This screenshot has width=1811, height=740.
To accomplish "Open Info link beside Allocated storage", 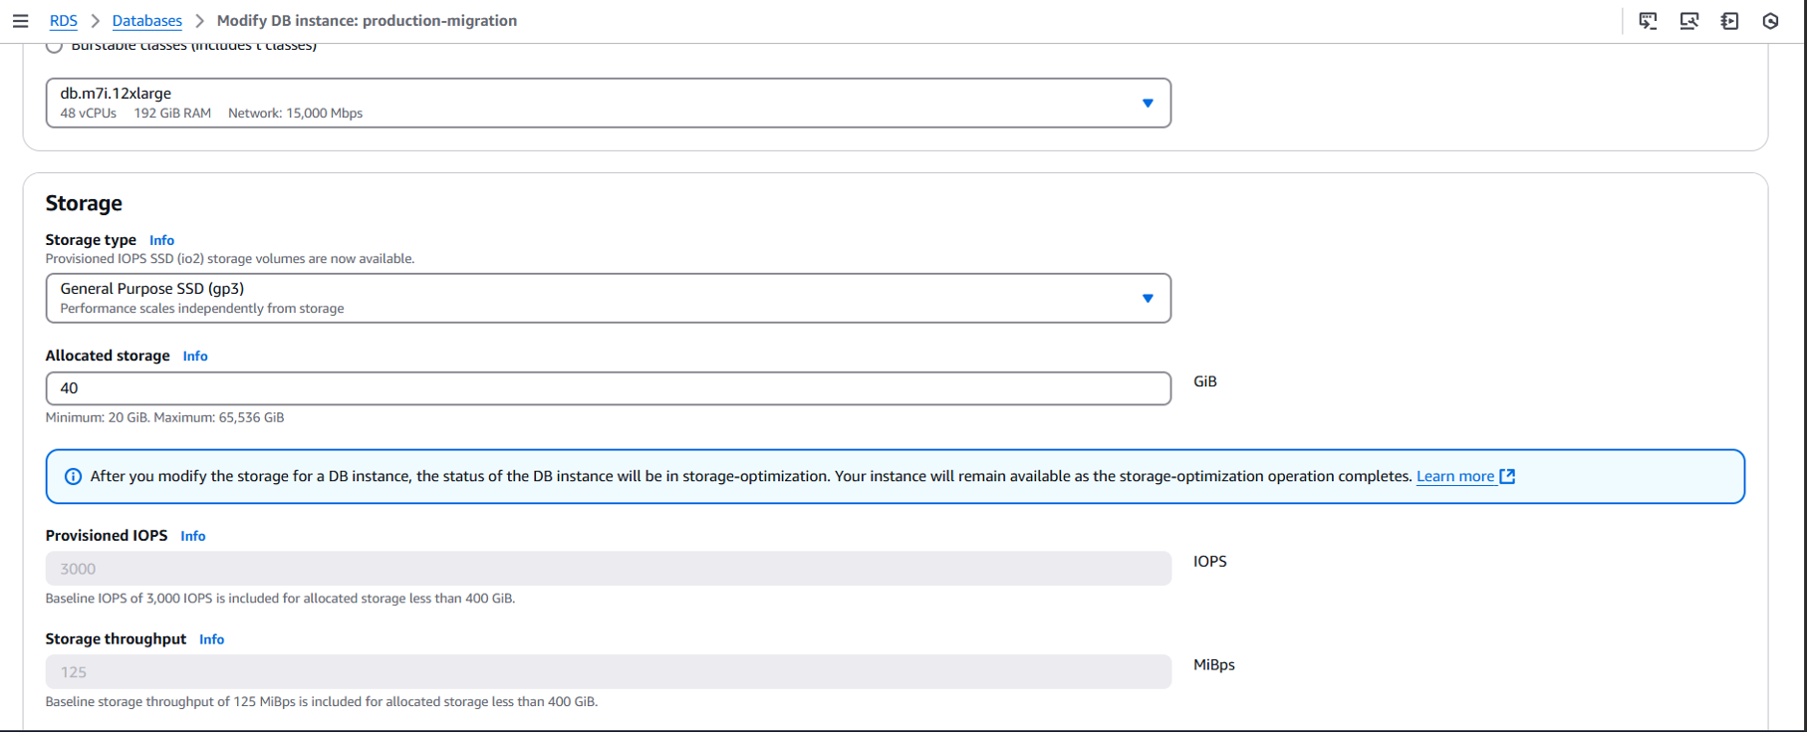I will 195,357.
